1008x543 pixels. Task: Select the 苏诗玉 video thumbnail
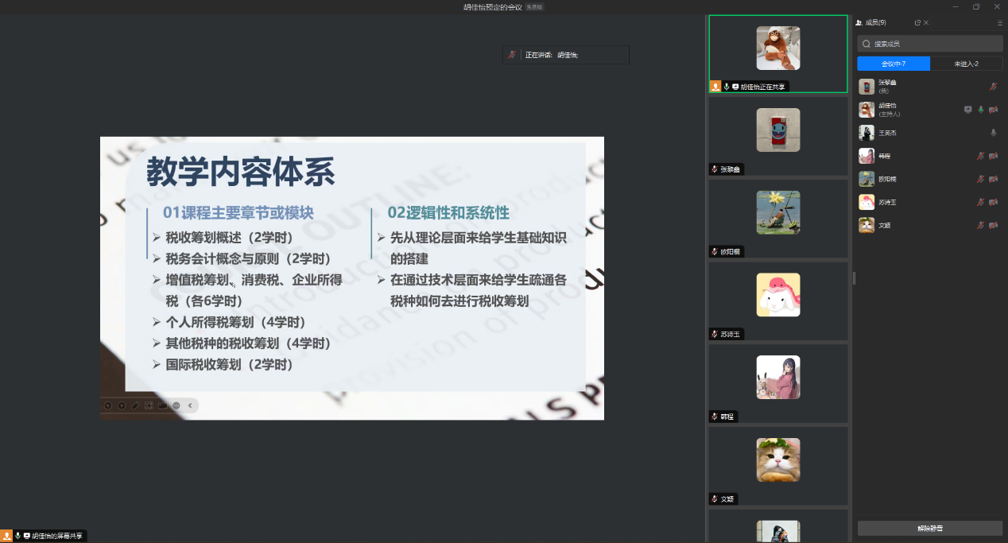coord(777,301)
